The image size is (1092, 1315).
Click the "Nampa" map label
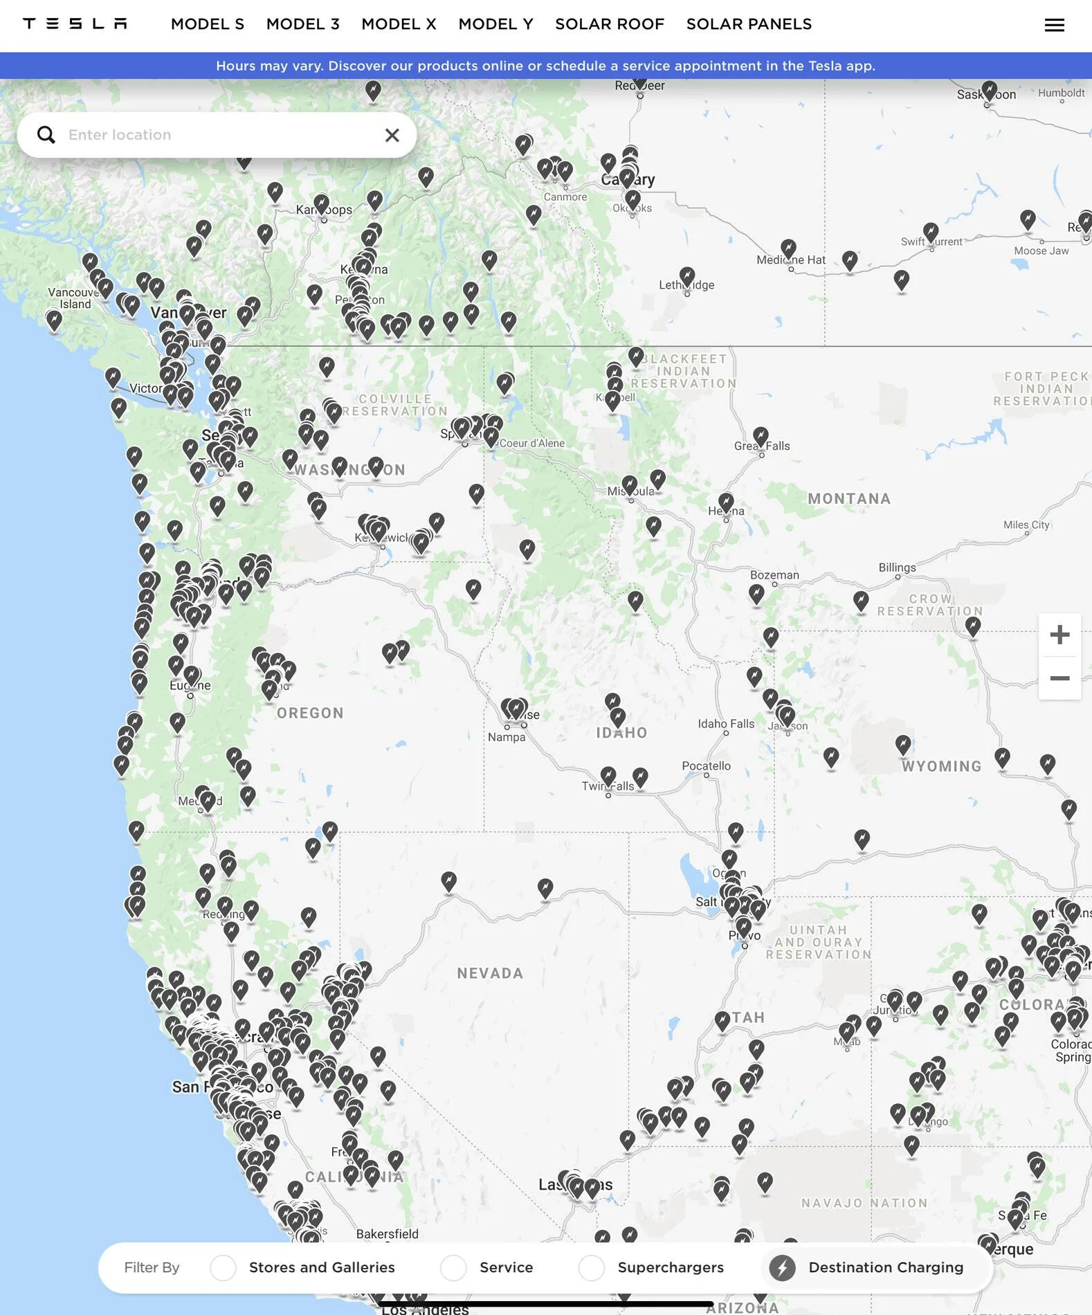coord(507,738)
